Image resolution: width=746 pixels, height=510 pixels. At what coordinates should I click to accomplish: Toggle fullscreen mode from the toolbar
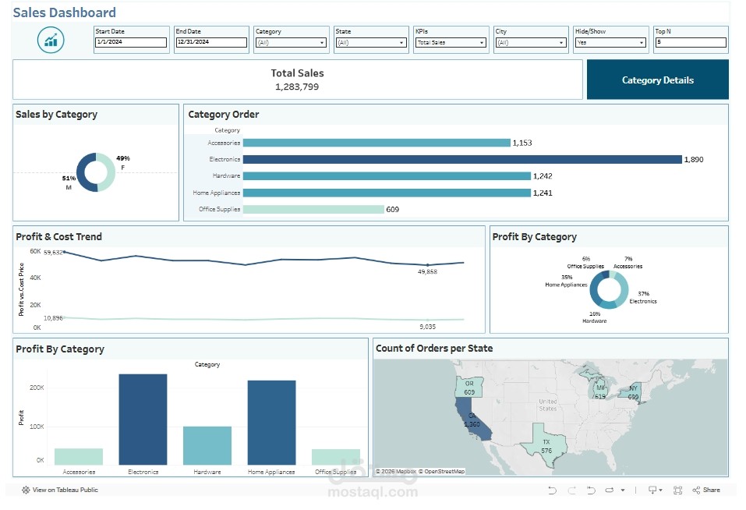point(679,490)
